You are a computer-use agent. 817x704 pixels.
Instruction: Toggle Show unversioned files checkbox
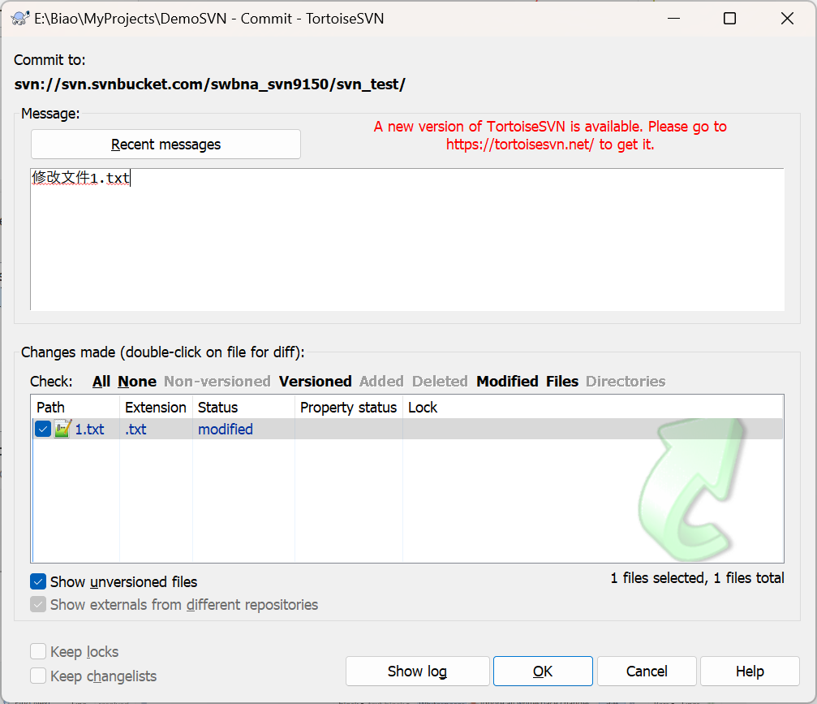pyautogui.click(x=38, y=581)
